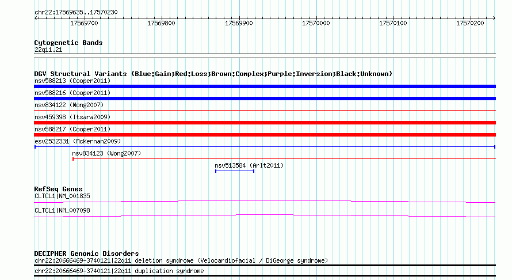Open the 22q11 deletion syndrome entry
512x280 pixels.
pos(181,261)
